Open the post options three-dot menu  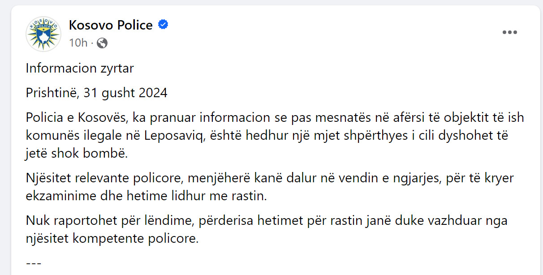click(x=510, y=33)
